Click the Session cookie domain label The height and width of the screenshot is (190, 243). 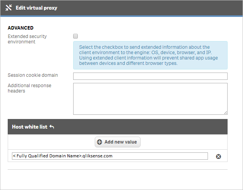tap(33, 75)
